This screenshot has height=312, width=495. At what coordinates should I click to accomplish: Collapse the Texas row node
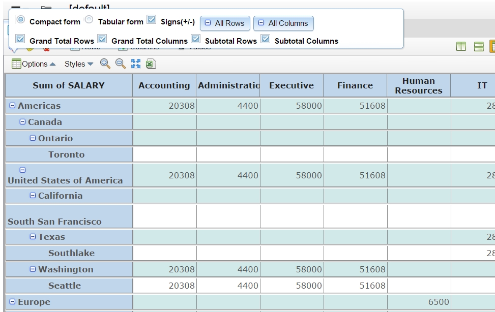[x=33, y=237]
